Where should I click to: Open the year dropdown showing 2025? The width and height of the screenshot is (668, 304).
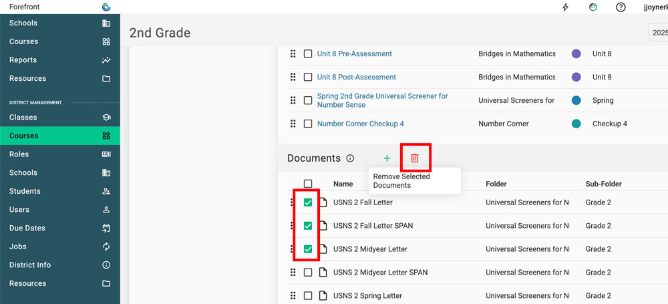tap(659, 33)
